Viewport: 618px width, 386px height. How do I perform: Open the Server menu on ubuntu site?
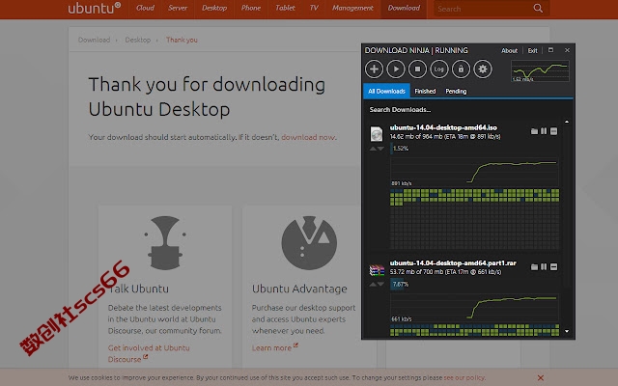tap(178, 8)
